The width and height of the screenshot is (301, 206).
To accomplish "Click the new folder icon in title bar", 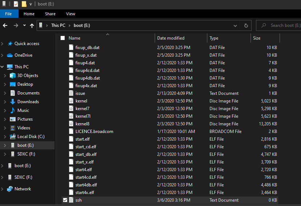I will (x=24, y=4).
